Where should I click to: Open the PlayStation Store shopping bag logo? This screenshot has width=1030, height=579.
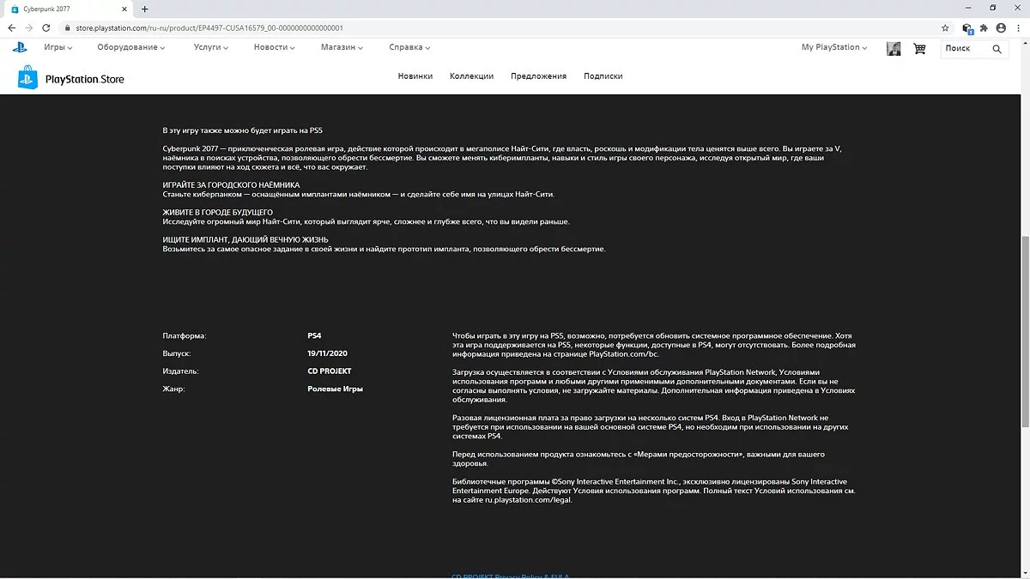click(28, 78)
